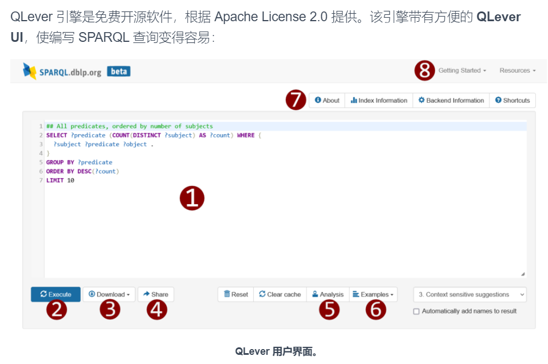Click the beta badge
The image size is (548, 364).
119,72
